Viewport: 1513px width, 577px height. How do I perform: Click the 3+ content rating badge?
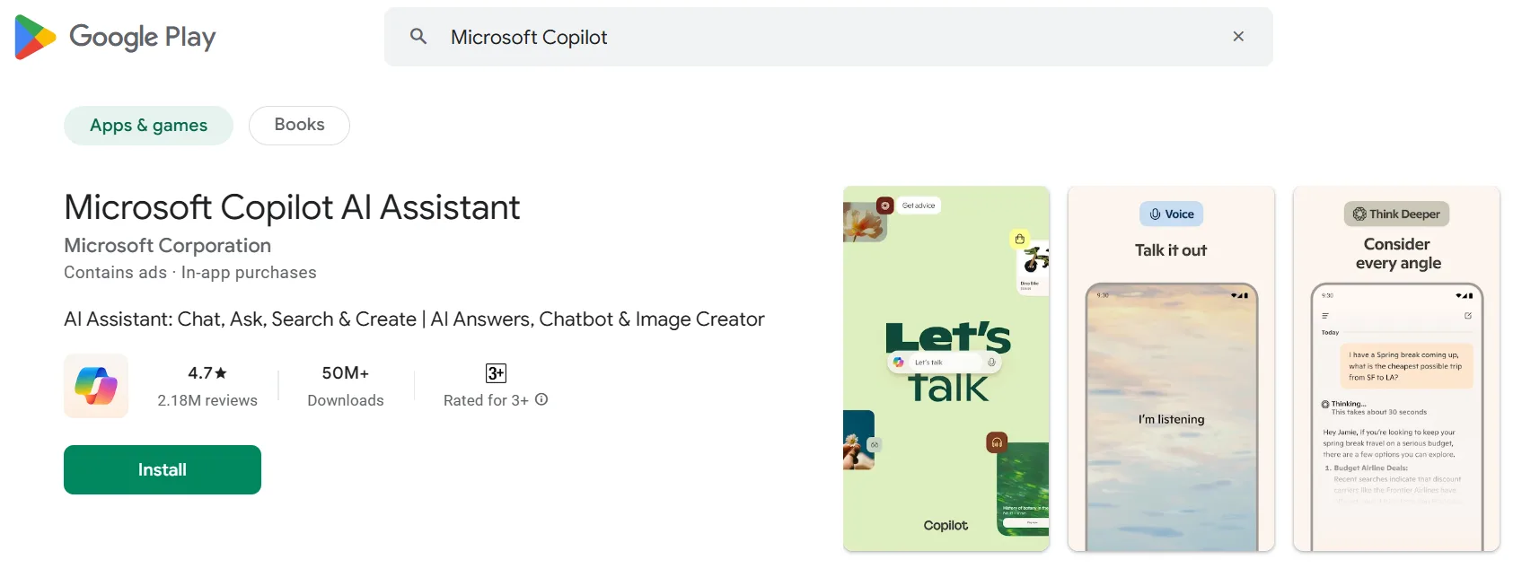coord(496,373)
